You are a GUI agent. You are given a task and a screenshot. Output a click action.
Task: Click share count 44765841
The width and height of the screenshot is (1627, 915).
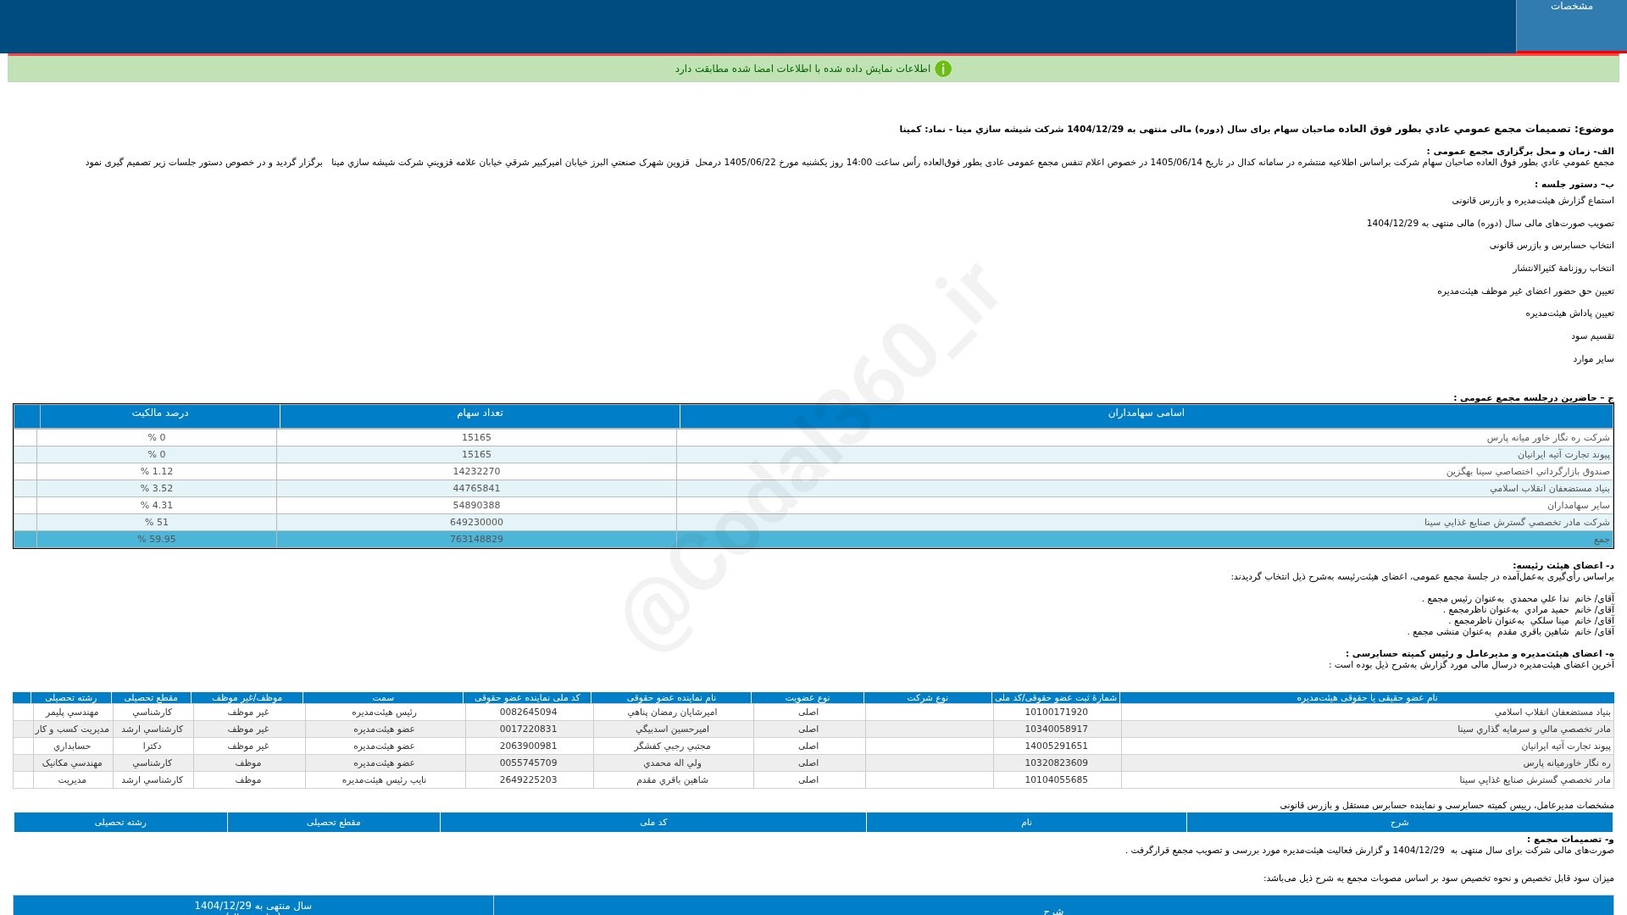coord(476,489)
